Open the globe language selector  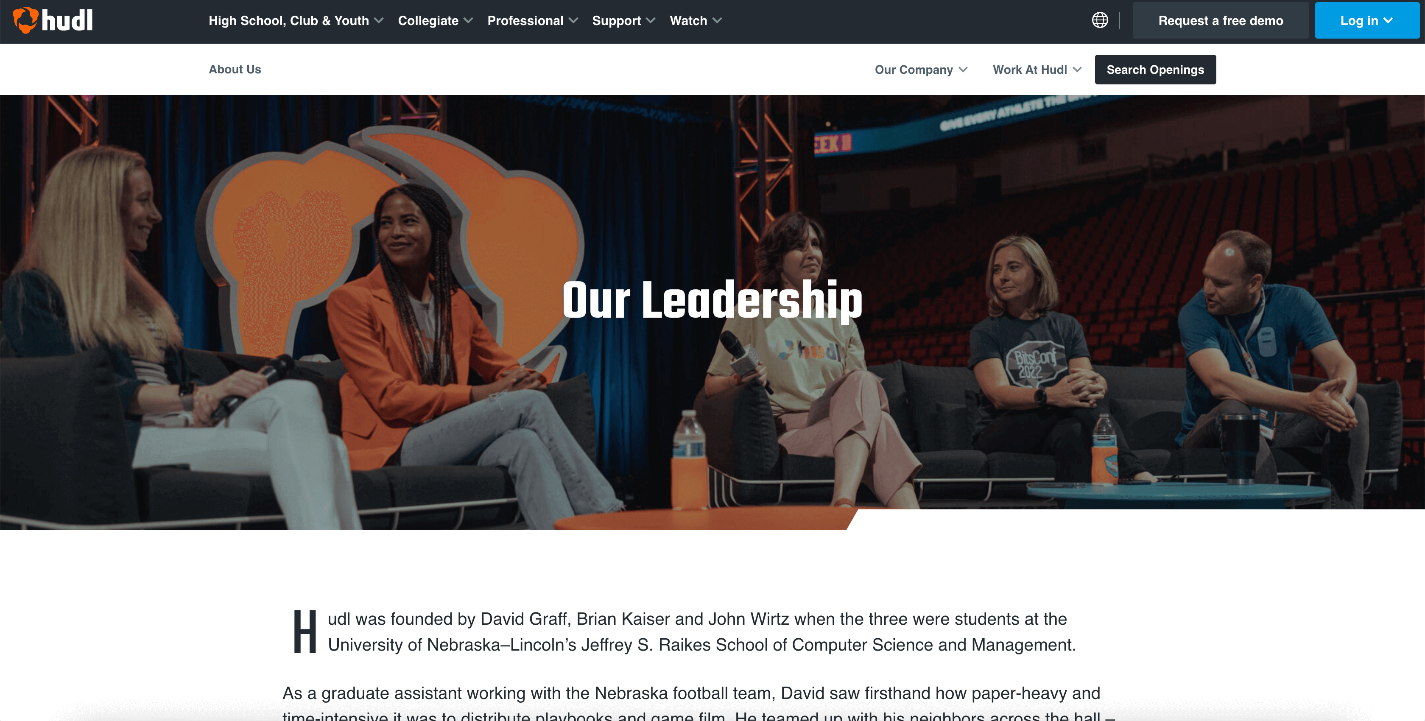tap(1100, 20)
